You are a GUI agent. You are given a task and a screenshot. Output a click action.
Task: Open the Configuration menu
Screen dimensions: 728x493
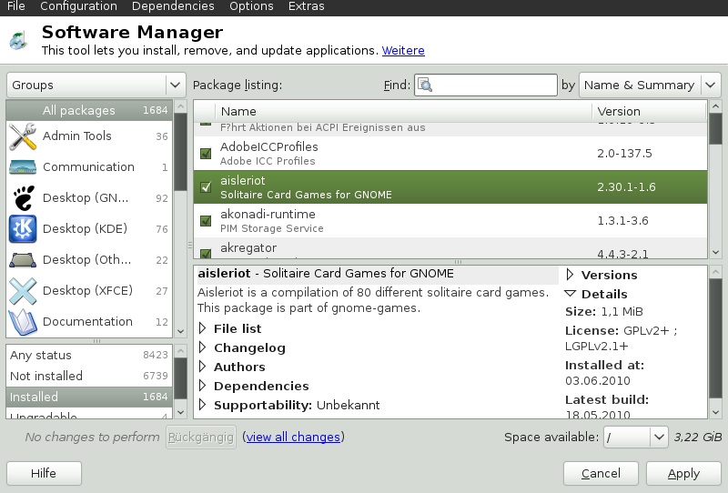pos(77,6)
